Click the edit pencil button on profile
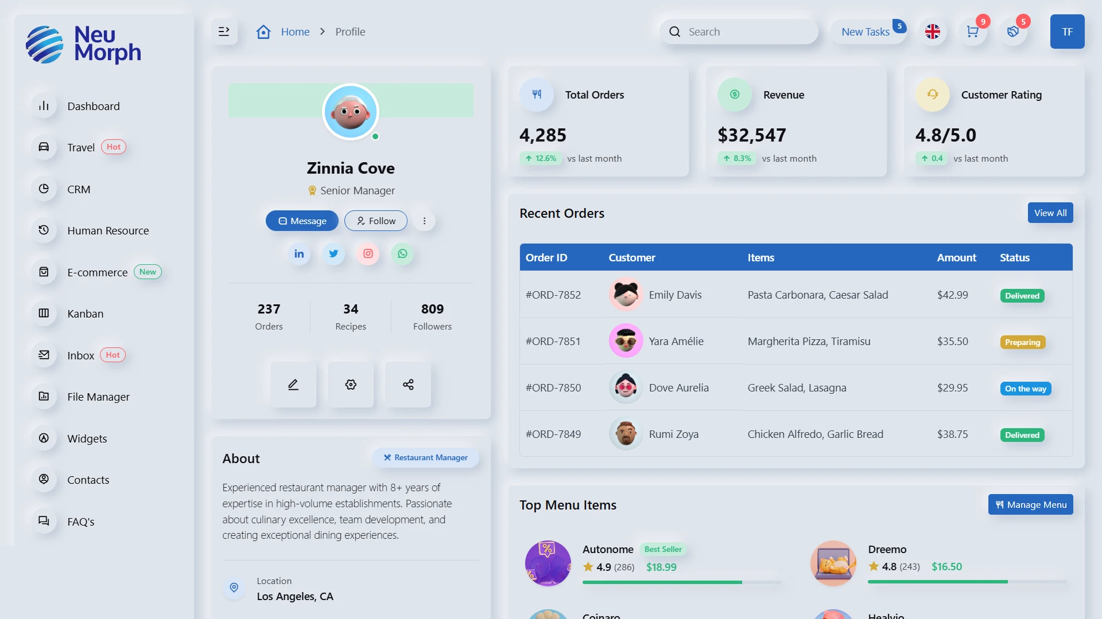 click(293, 385)
